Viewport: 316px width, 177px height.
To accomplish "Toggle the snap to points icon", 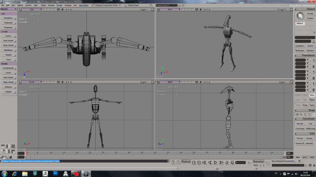I will [301, 114].
